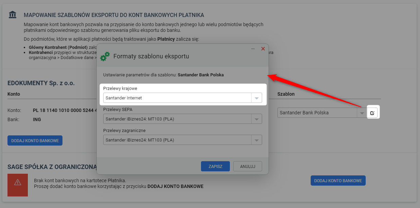This screenshot has width=420, height=208.
Task: Click the Przelewy SEPA MT103 field
Action: pyautogui.click(x=183, y=119)
